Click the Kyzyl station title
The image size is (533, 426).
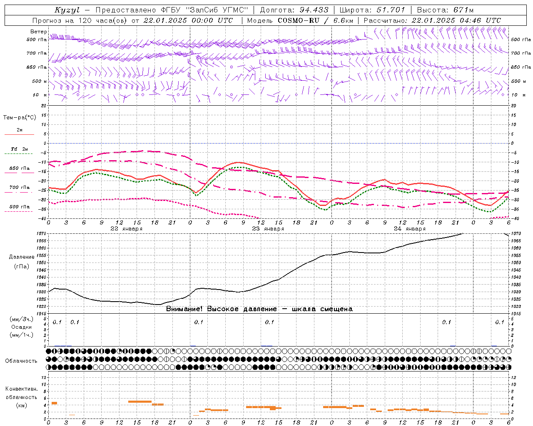coord(67,10)
